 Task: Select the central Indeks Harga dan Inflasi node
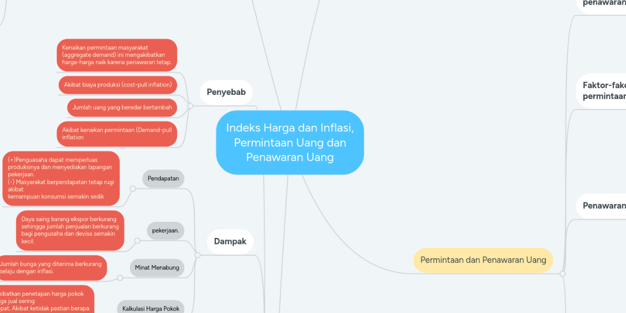pyautogui.click(x=290, y=142)
